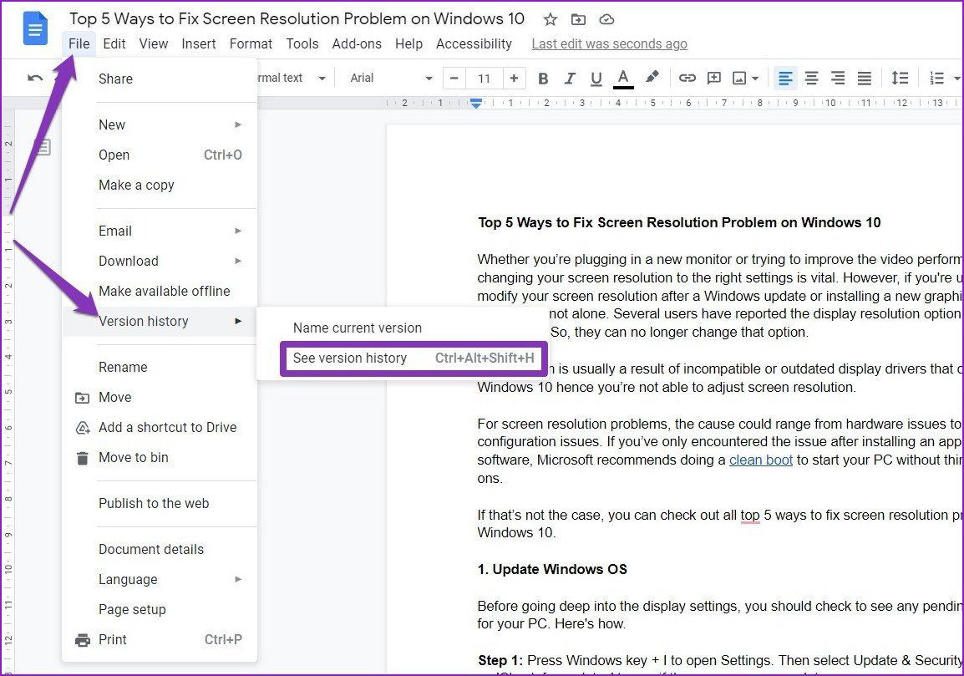Open Document details
The image size is (964, 676).
pyautogui.click(x=160, y=549)
